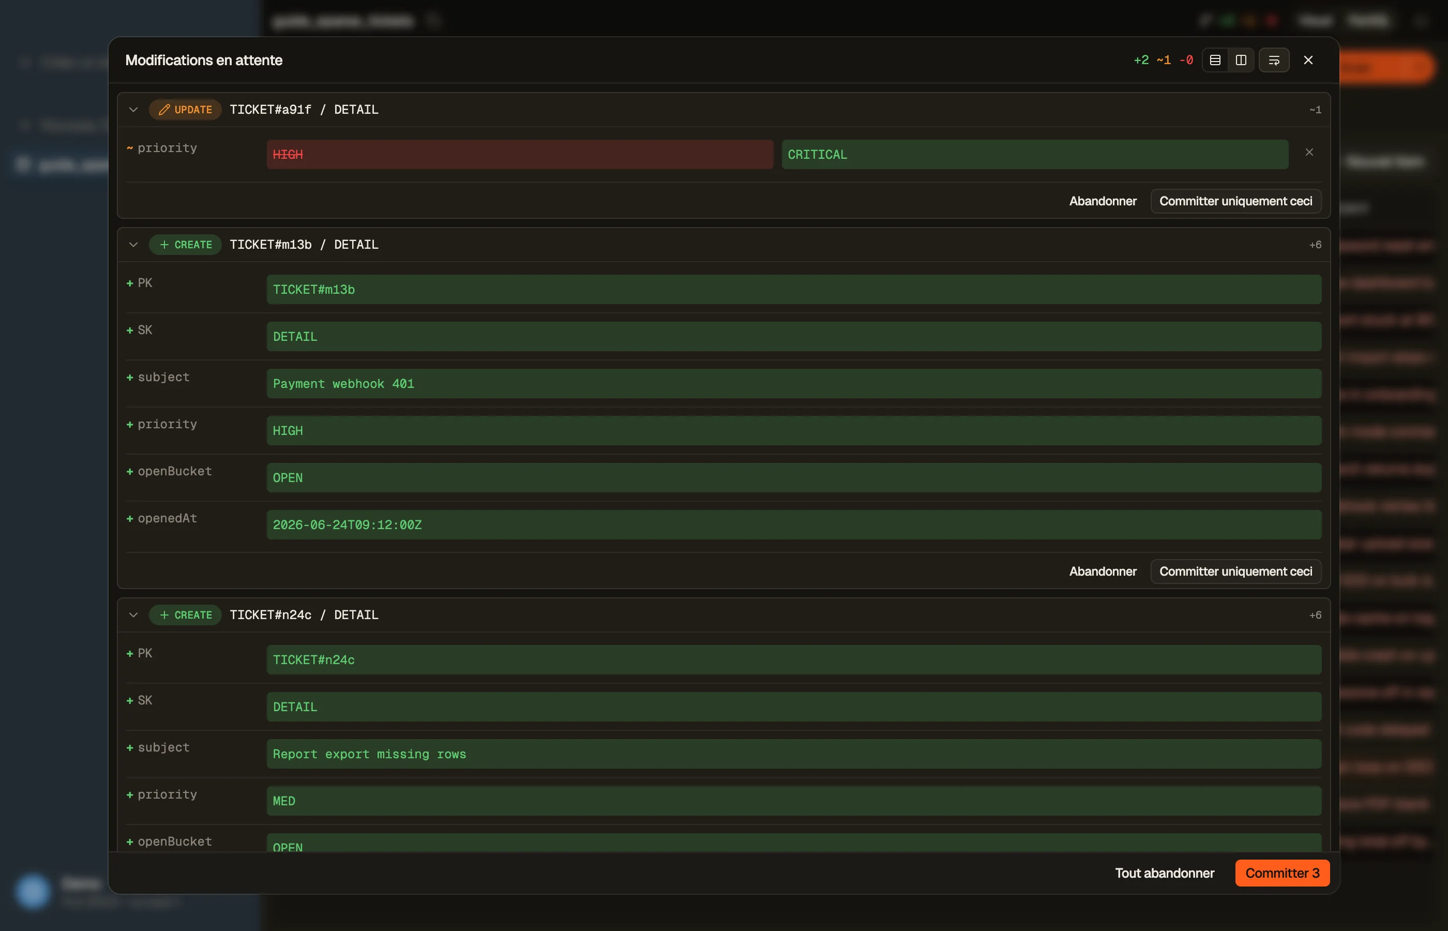This screenshot has width=1448, height=931.
Task: Abandon the TICKET#a91f change
Action: coord(1103,201)
